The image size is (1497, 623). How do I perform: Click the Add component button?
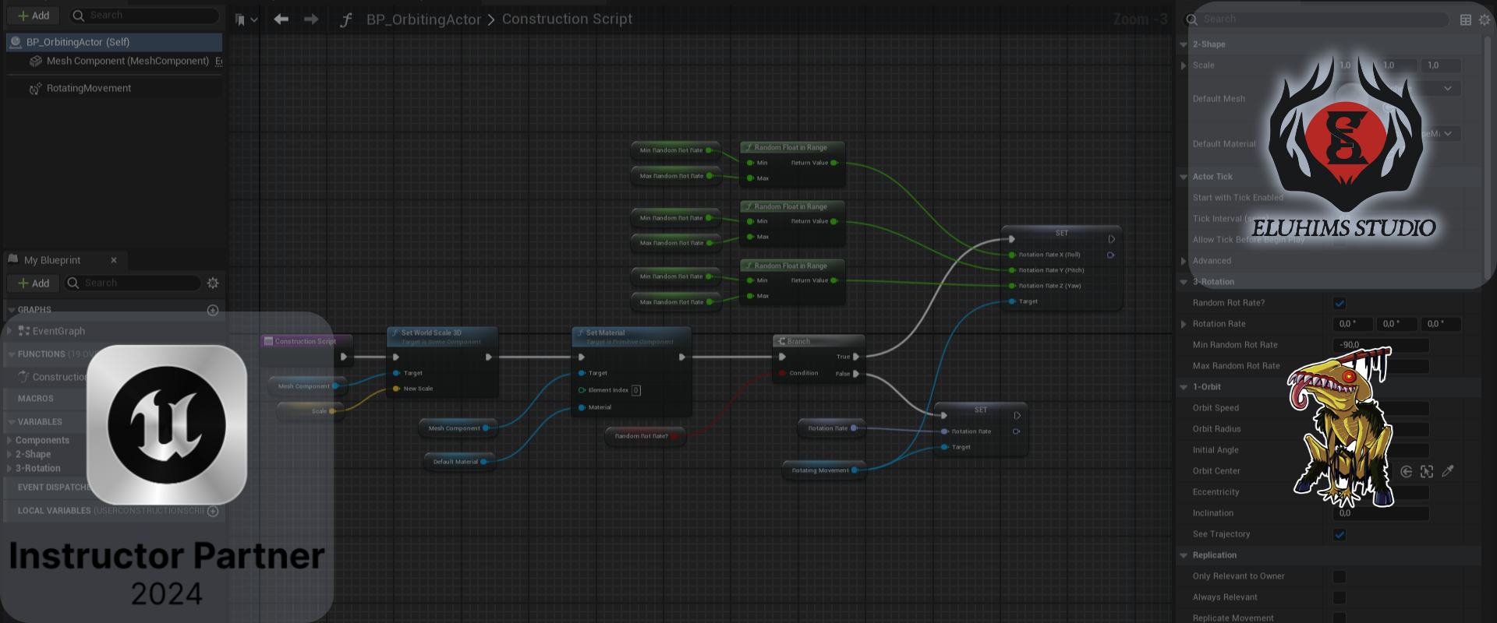[x=33, y=16]
